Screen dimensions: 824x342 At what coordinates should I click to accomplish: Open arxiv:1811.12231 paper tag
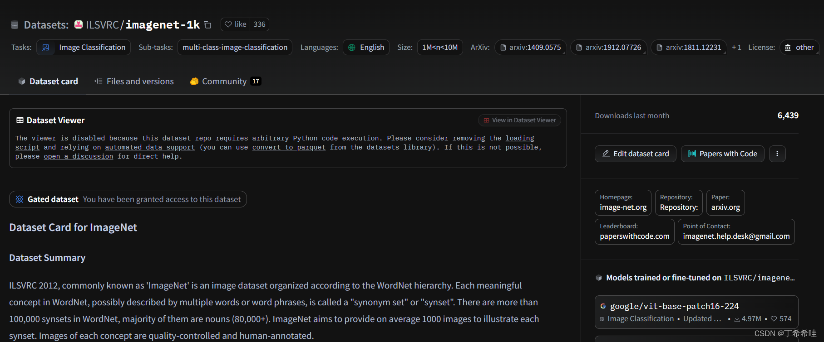[x=689, y=48]
